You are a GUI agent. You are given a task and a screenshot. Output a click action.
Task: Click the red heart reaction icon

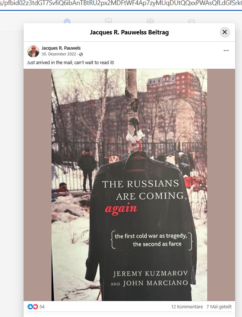(36, 307)
